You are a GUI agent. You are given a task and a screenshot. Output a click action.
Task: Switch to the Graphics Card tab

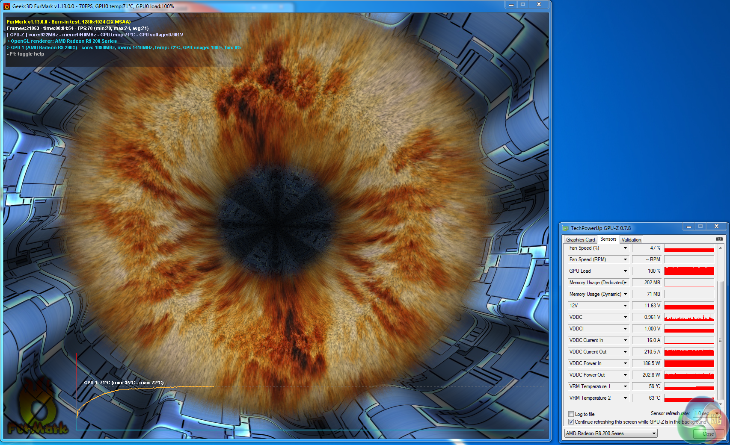[x=580, y=240]
